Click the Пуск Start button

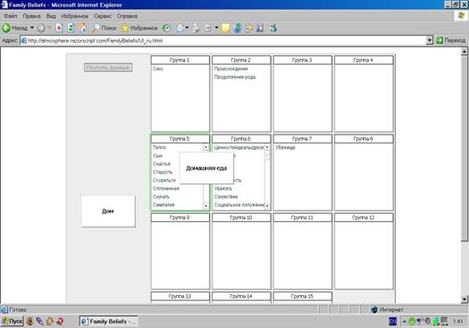[x=13, y=322]
